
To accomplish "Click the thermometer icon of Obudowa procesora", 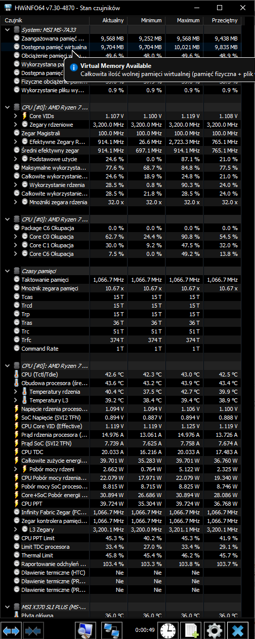I will [x=16, y=383].
